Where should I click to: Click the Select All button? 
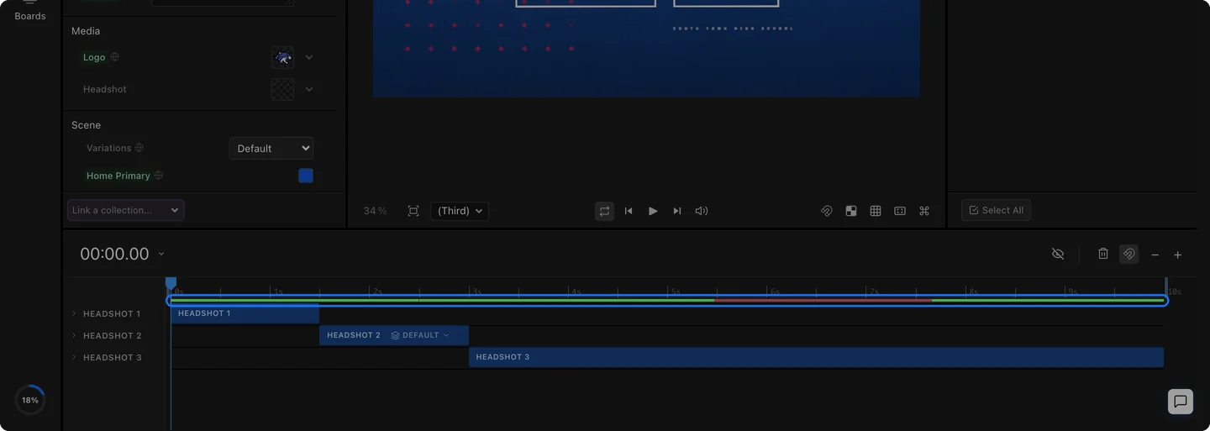coord(996,210)
